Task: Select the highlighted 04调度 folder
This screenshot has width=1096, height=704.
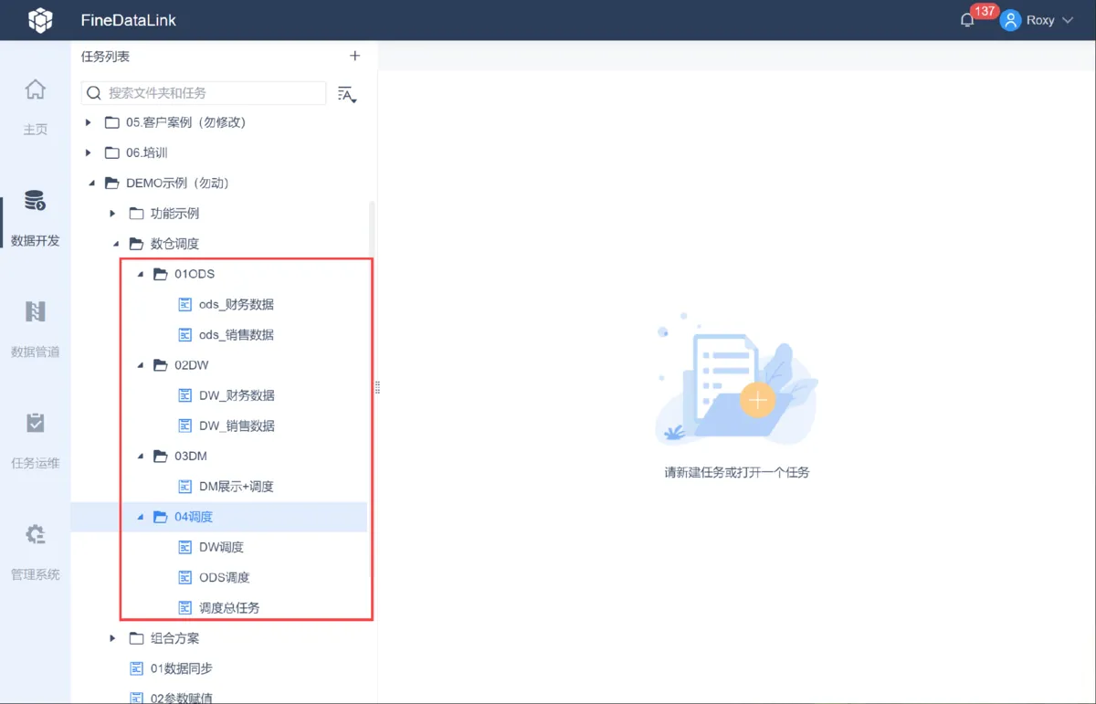Action: [219, 517]
